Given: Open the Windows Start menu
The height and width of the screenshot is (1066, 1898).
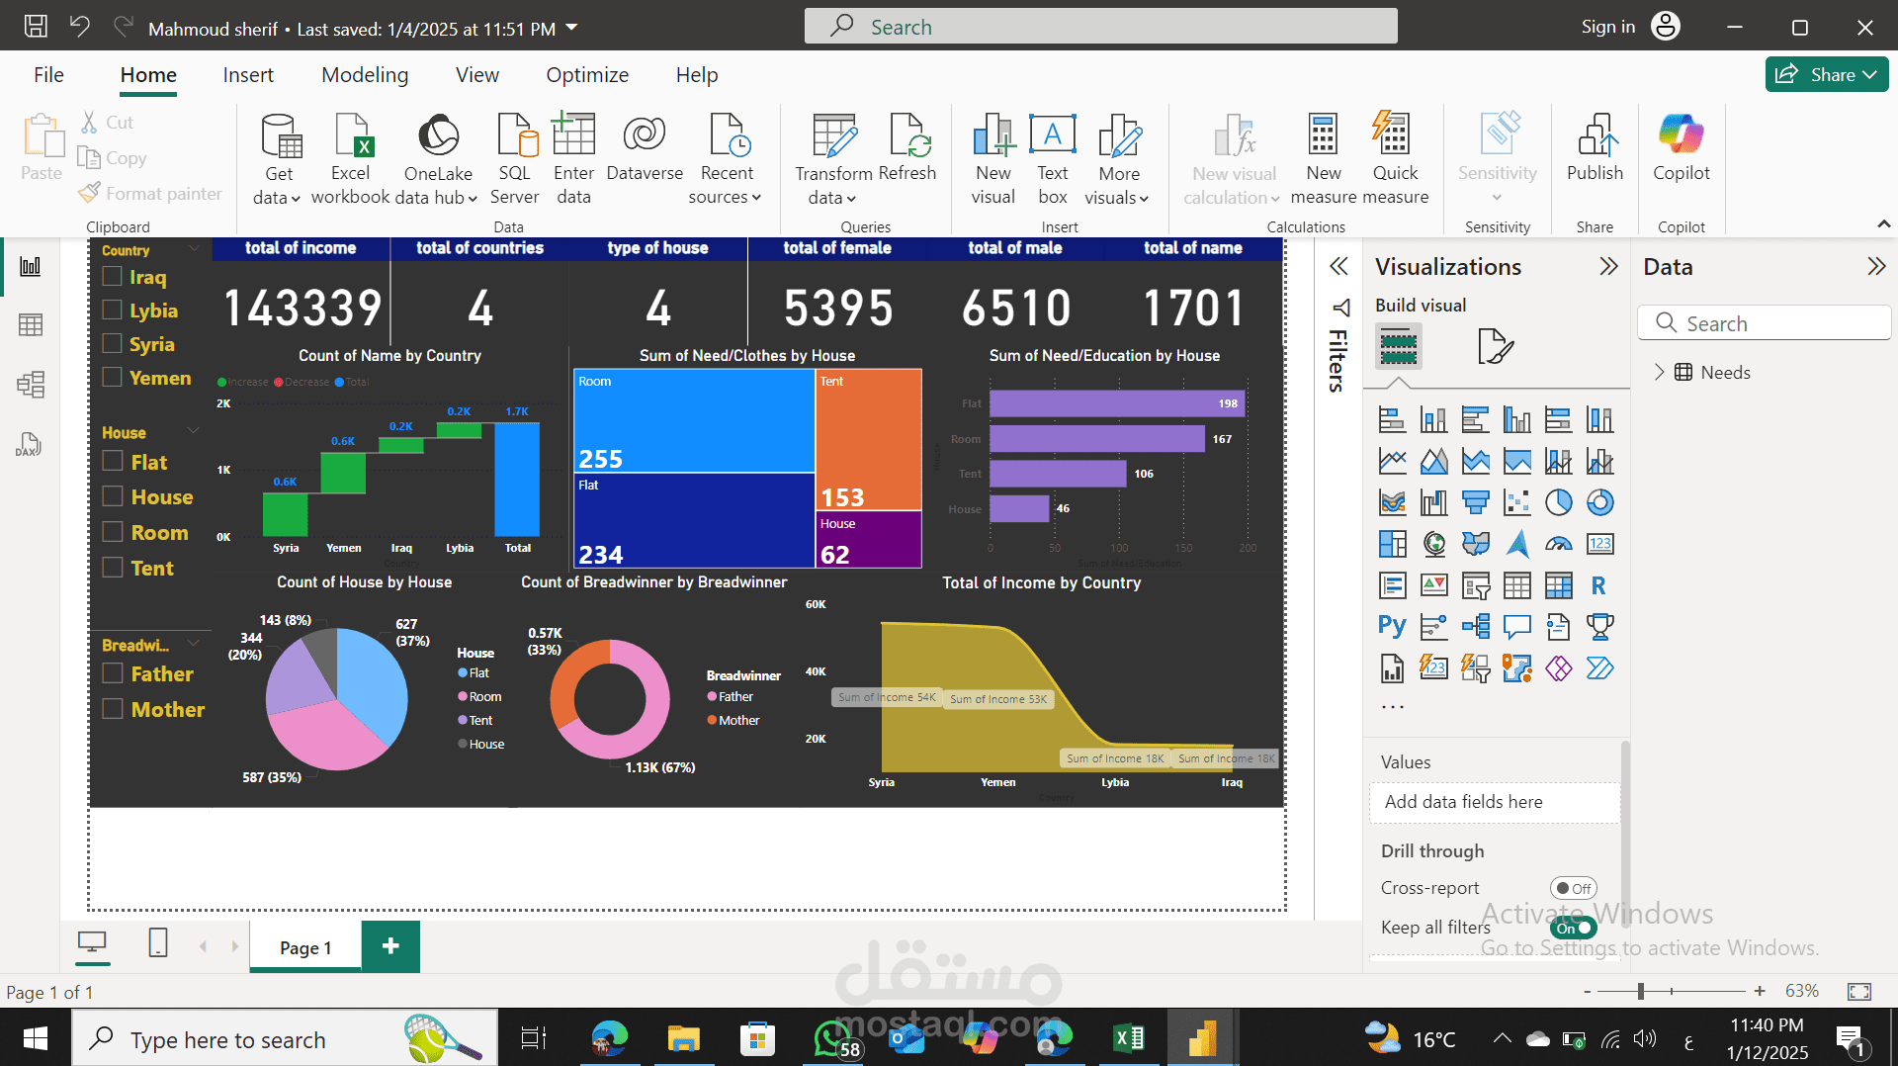Looking at the screenshot, I should [36, 1038].
